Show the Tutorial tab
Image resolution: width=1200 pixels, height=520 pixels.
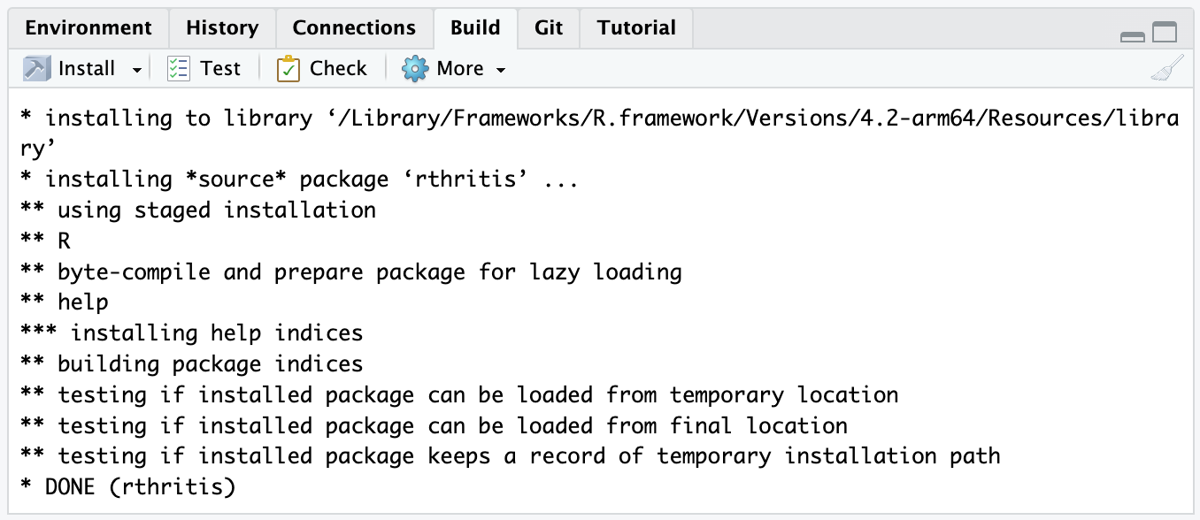coord(636,28)
